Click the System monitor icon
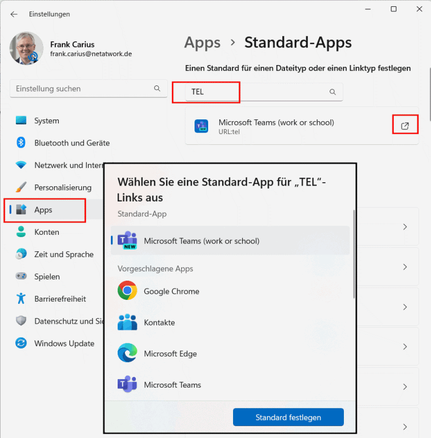The width and height of the screenshot is (431, 438). coord(21,121)
